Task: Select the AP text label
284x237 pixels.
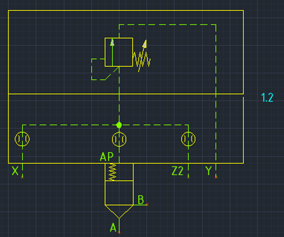Action: coord(106,157)
